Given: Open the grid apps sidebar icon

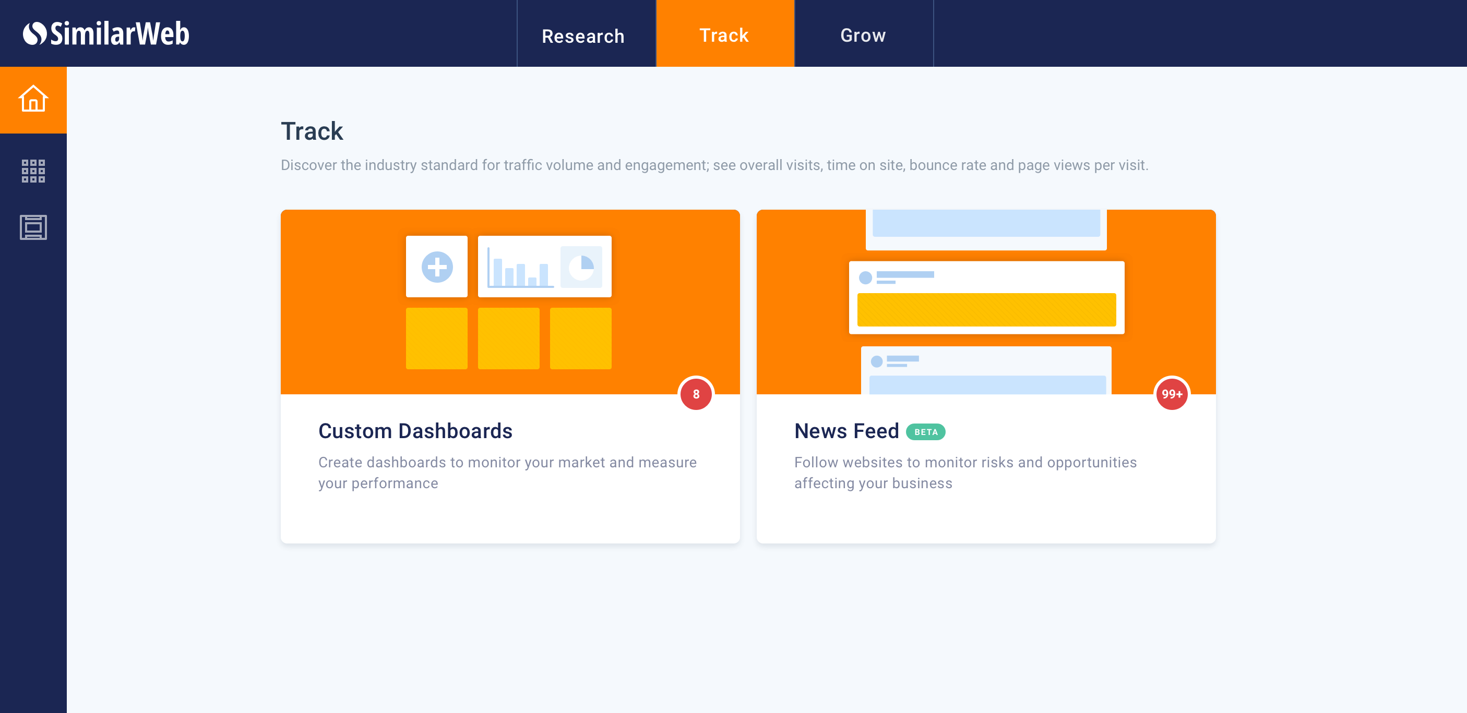Looking at the screenshot, I should coord(33,171).
